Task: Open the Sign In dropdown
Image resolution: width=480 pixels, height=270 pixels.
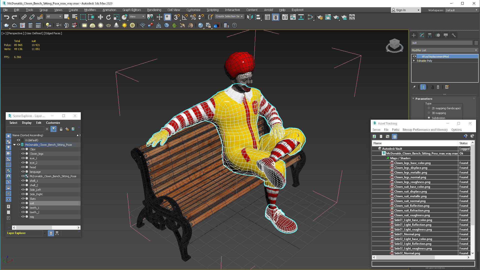Action: (406, 10)
